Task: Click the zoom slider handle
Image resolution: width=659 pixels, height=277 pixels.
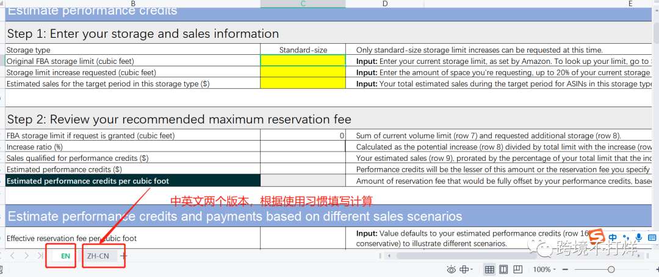Action: point(611,270)
